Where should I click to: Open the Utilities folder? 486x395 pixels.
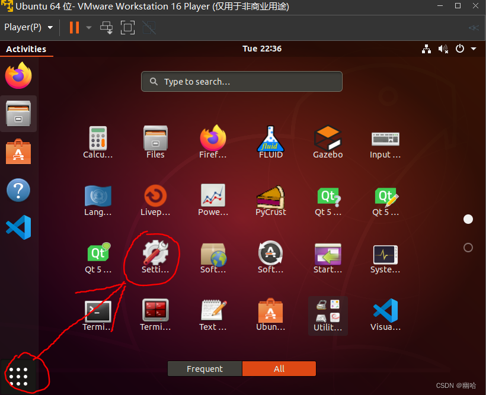coord(328,316)
